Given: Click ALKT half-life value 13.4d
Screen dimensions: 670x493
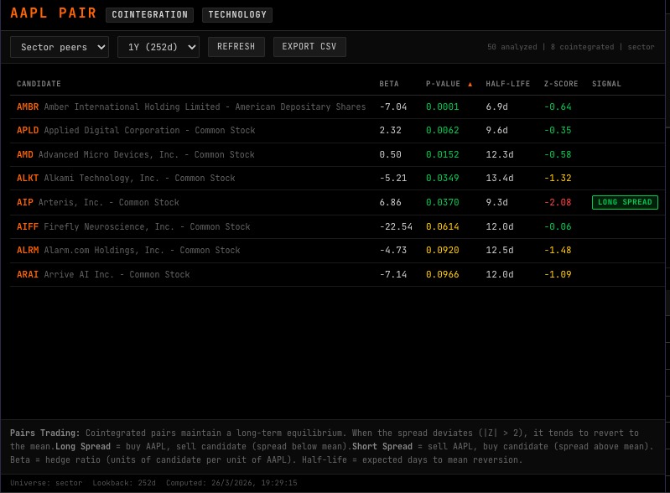Looking at the screenshot, I should click(500, 178).
